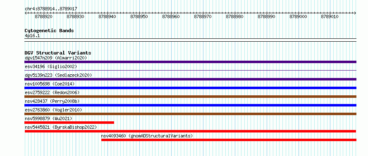The height and width of the screenshot is (156, 368).
Task: Select the nsv428437 blue variant bar
Action: (190, 105)
